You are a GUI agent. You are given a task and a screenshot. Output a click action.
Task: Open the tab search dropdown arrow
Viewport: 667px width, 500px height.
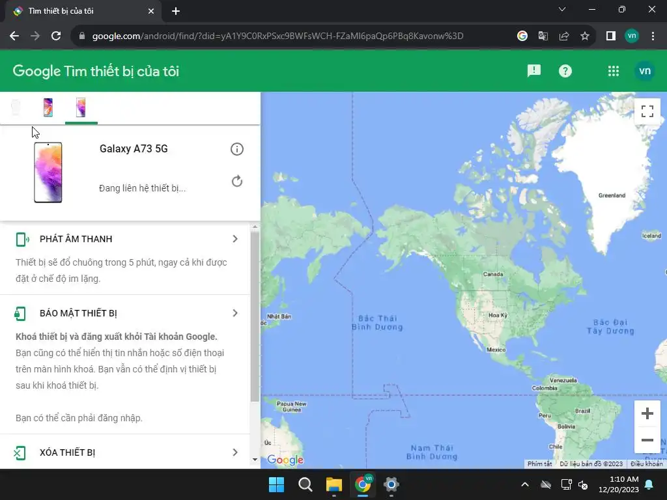562,9
